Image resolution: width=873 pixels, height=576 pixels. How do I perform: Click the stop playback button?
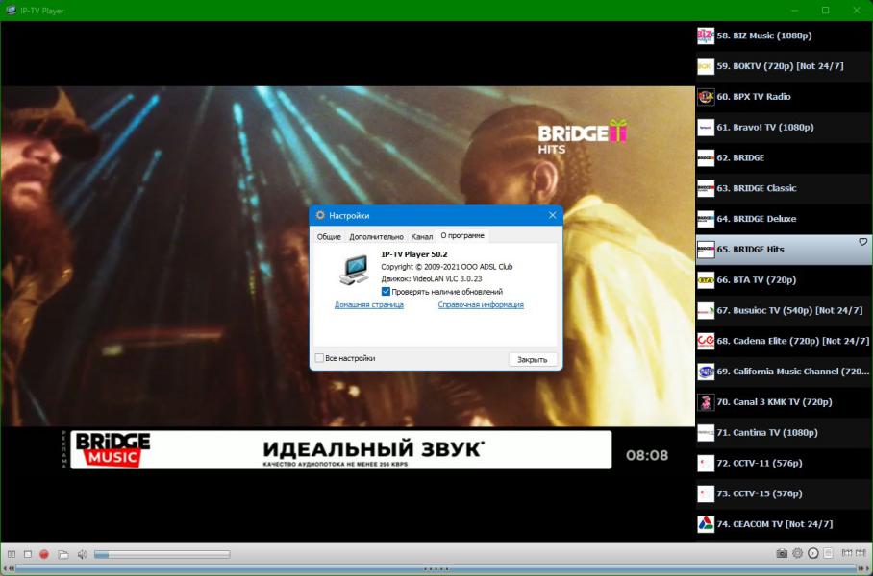(28, 554)
